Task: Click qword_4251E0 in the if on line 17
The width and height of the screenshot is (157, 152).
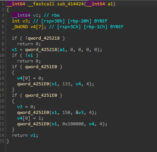Action: (41, 95)
